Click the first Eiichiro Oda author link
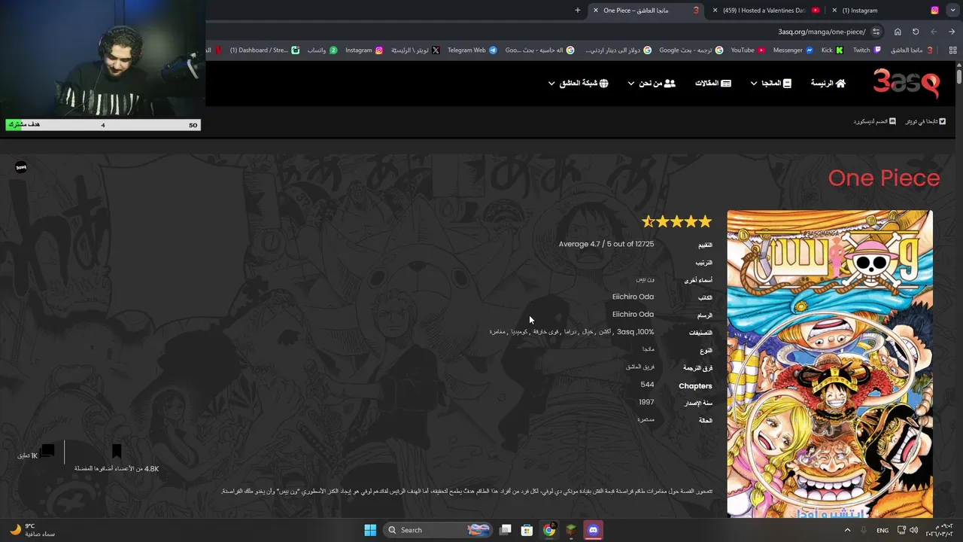 tap(633, 297)
